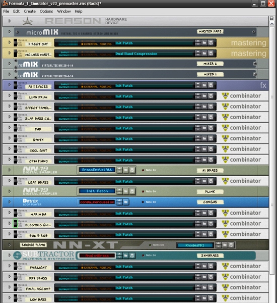Browse REX loops for Dr:rex CONGAS
277x303 pixels.
coord(126,202)
